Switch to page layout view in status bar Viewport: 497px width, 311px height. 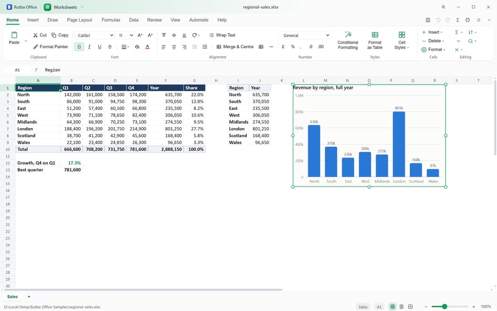pyautogui.click(x=401, y=307)
